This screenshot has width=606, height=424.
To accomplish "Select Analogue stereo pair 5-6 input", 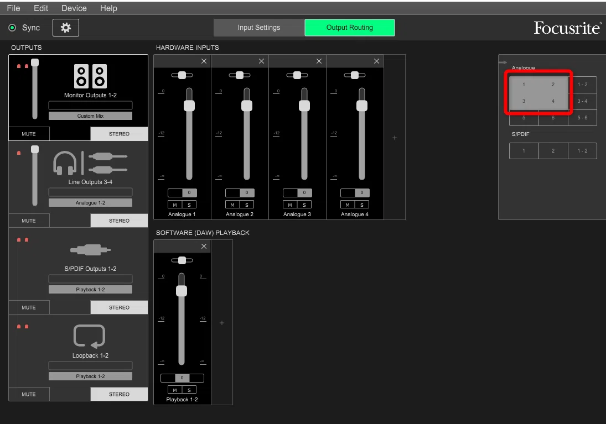I will point(582,118).
